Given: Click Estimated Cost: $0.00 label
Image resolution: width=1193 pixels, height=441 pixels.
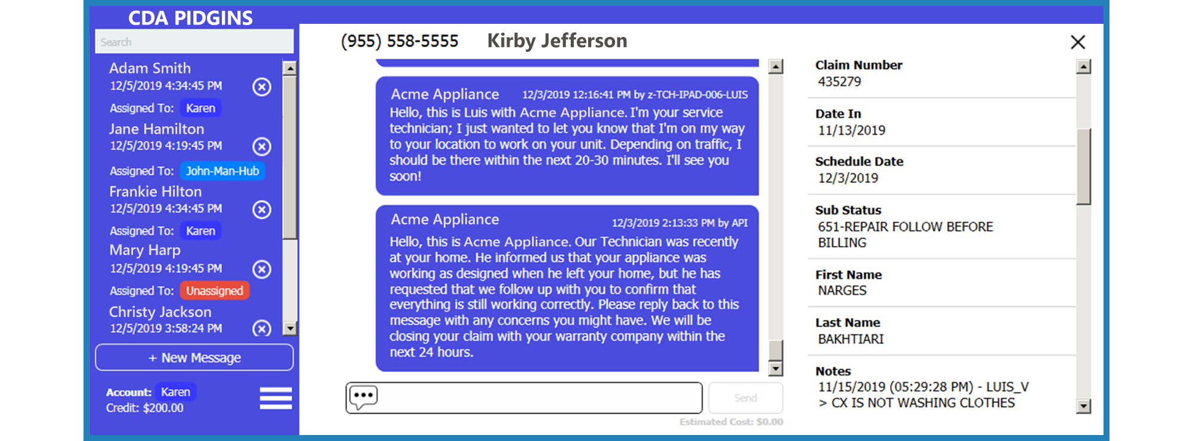Looking at the screenshot, I should (731, 422).
